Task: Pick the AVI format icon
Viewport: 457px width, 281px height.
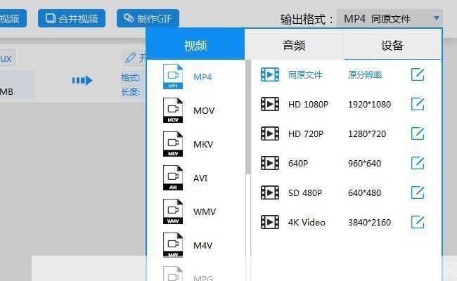Action: (173, 178)
